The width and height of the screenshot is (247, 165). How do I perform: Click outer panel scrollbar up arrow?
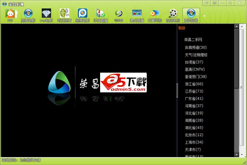coord(242,27)
